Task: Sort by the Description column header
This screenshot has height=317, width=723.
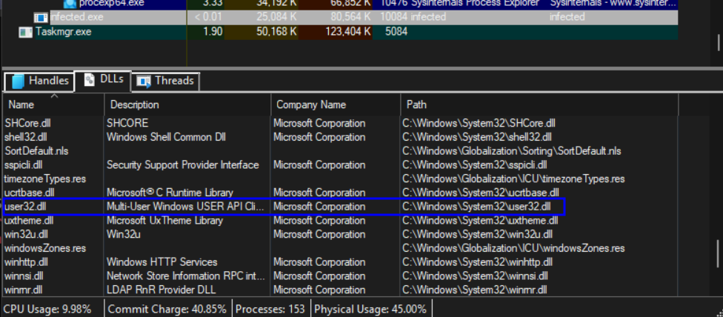Action: click(x=187, y=104)
